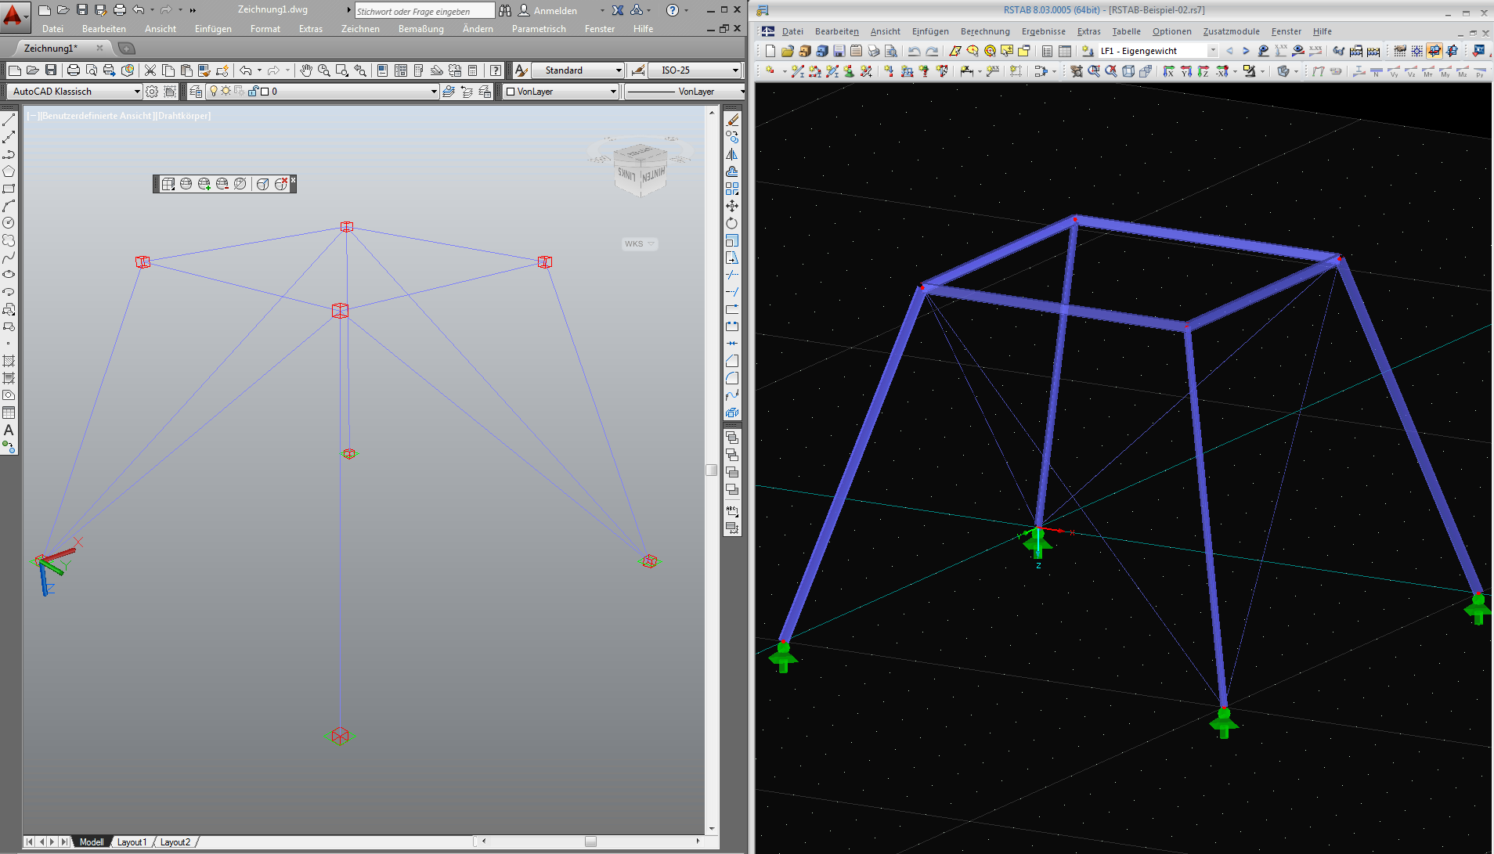Lock layer 0 using the padlock icon

pyautogui.click(x=252, y=91)
